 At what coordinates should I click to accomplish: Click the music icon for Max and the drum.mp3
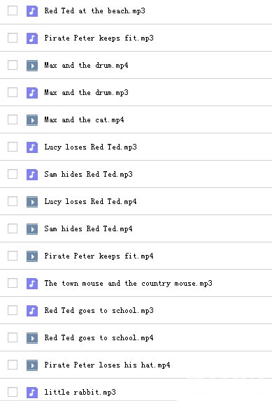tap(32, 93)
